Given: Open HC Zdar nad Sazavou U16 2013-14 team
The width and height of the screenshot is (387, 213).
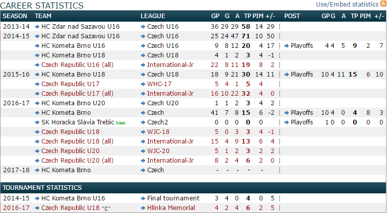Looking at the screenshot, I should pyautogui.click(x=81, y=27).
